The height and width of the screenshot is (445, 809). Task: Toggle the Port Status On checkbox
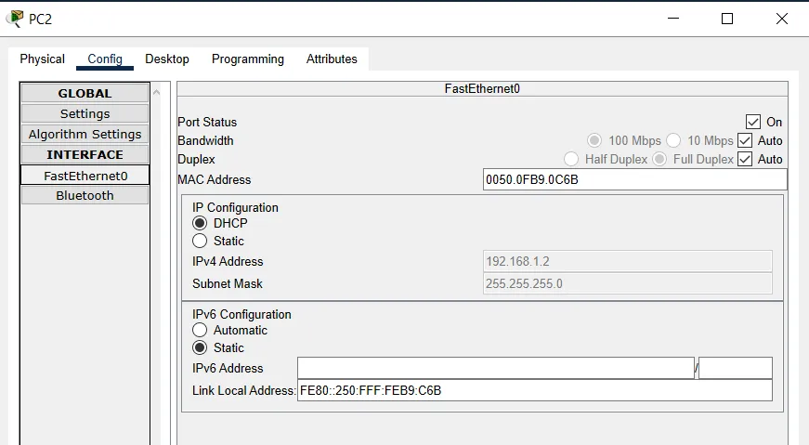(x=753, y=122)
